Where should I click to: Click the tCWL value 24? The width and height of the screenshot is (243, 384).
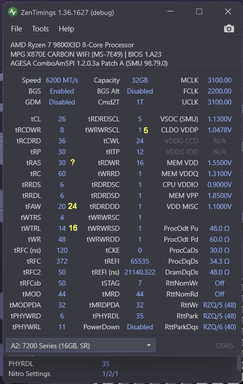pos(140,141)
